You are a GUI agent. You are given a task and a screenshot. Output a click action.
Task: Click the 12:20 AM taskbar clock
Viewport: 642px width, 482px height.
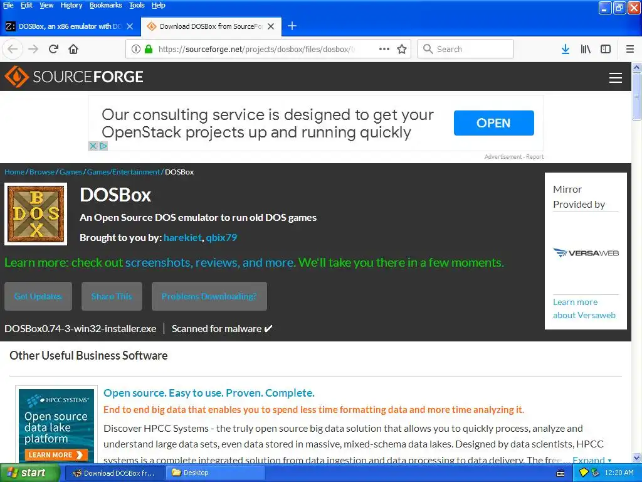click(619, 473)
